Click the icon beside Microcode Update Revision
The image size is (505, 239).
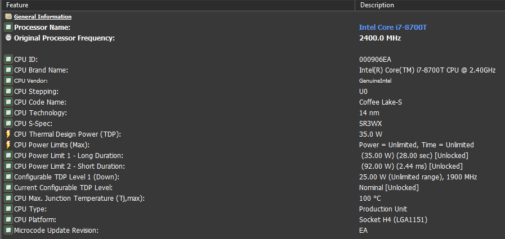[8, 231]
